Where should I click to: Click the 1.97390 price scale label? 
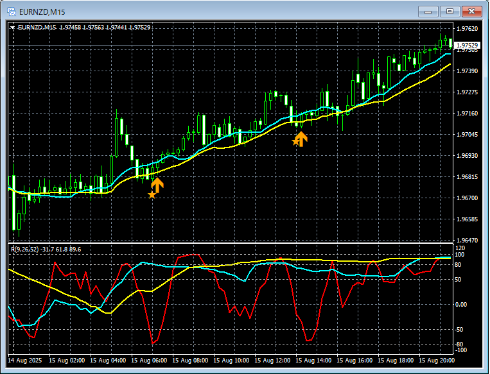point(467,71)
